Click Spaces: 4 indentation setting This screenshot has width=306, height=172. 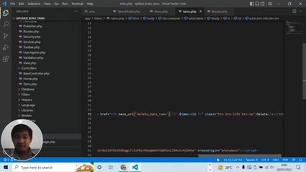[x=251, y=160]
